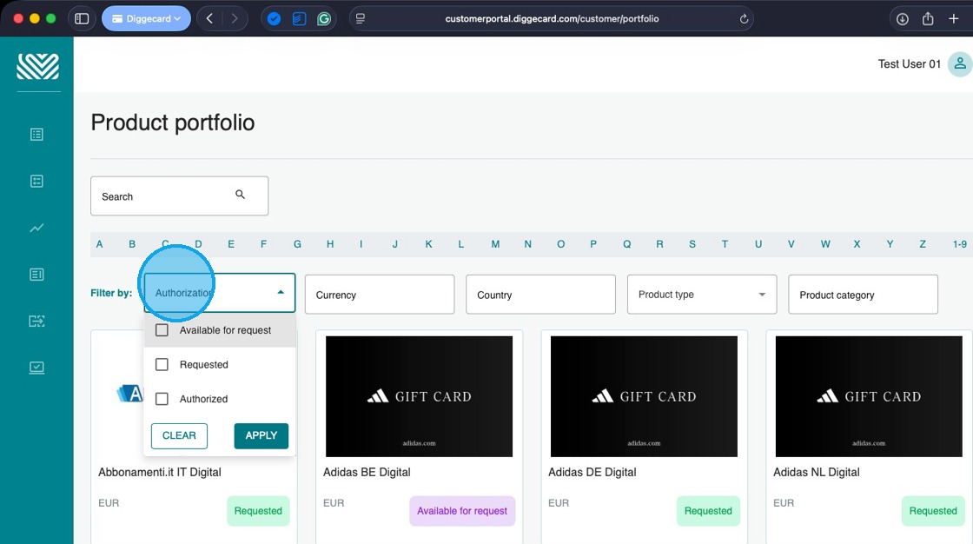
Task: Open the Safari share icon
Action: [x=928, y=18]
